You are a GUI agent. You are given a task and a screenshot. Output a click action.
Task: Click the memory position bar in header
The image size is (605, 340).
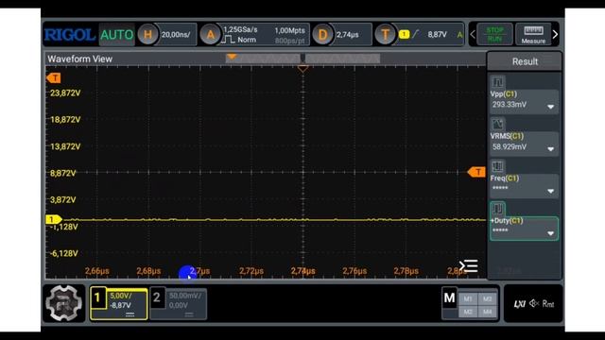click(302, 59)
